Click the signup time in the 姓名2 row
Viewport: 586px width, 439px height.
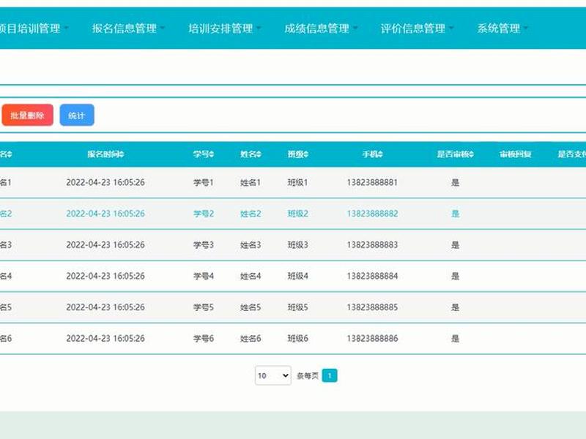click(105, 214)
